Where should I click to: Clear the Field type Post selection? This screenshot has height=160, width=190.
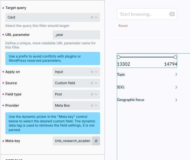point(92,94)
